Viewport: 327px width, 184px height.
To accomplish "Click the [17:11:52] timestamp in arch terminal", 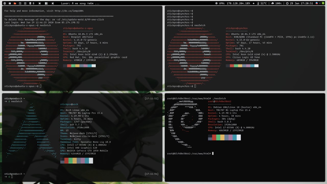I will (151, 99).
